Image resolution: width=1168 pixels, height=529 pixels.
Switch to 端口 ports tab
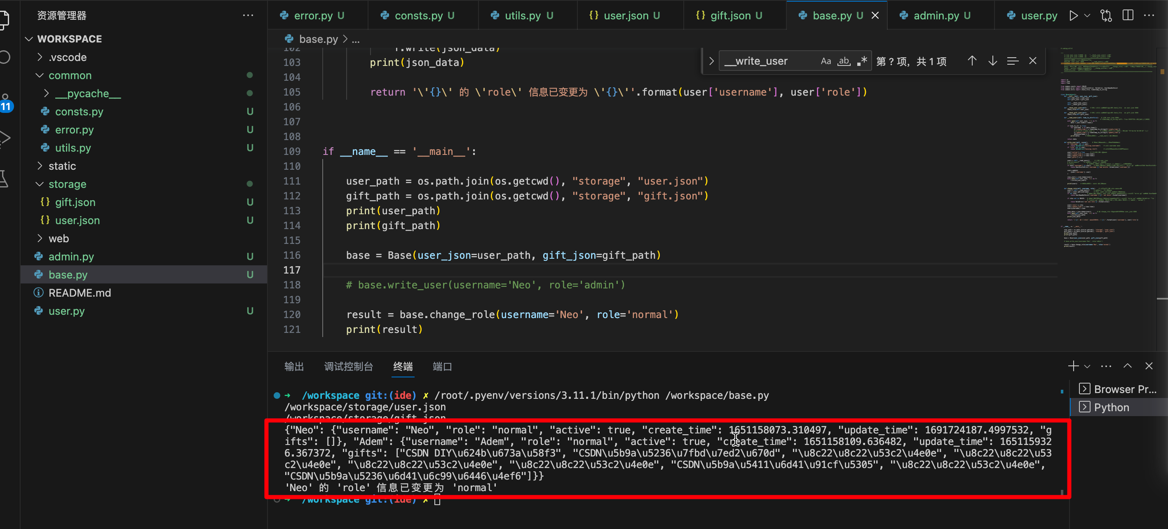(442, 366)
